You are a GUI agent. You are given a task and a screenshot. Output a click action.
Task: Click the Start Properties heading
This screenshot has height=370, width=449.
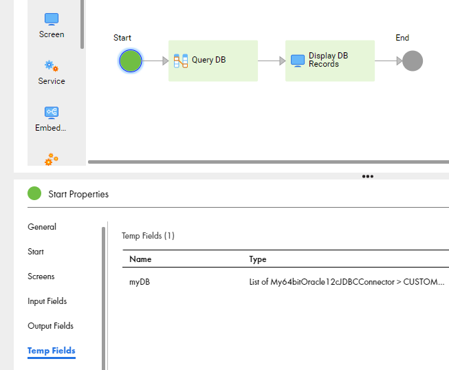(78, 194)
